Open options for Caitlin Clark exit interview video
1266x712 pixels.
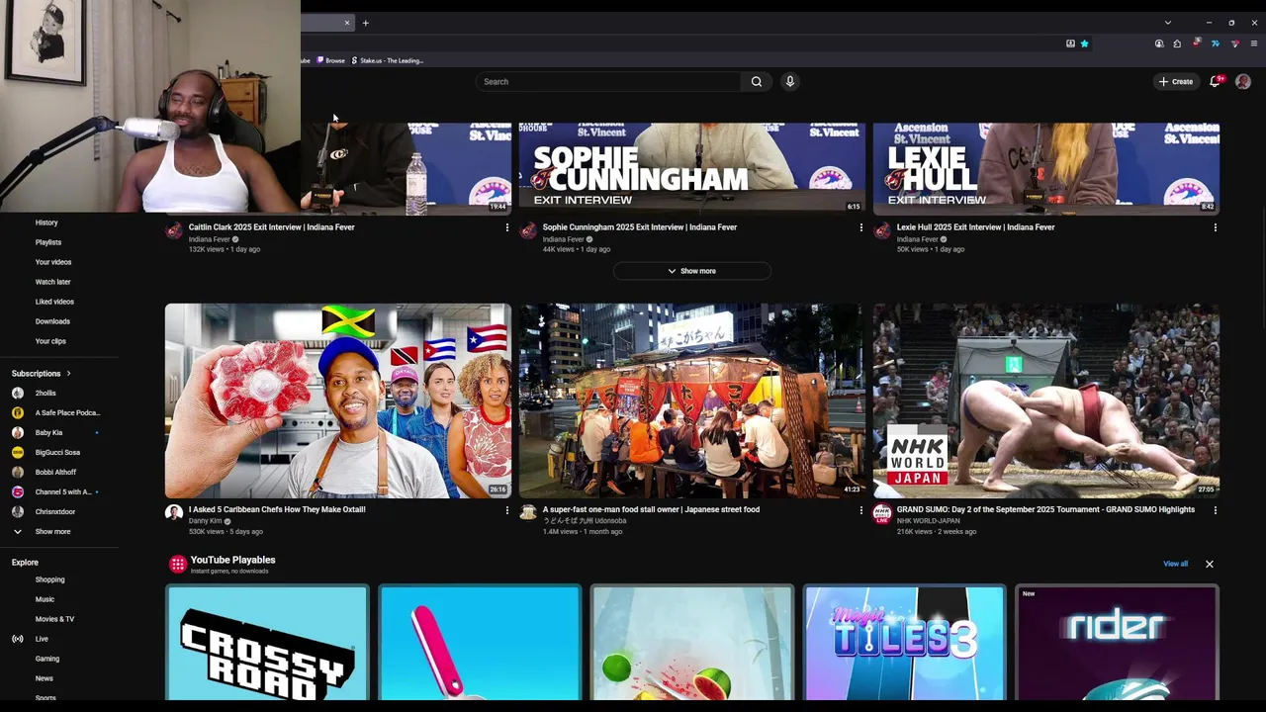pos(507,227)
